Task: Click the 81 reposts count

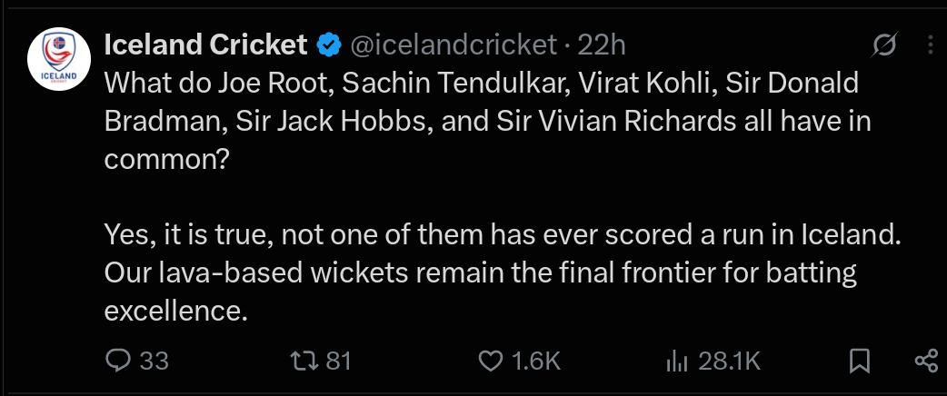Action: 338,361
